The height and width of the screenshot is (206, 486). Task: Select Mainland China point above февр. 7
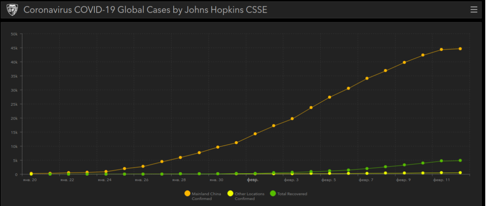367,78
